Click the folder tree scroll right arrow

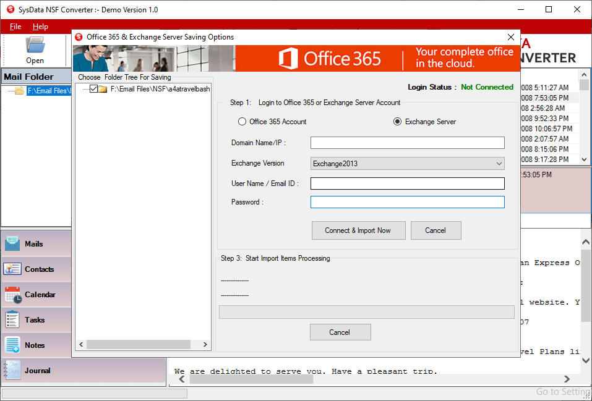point(205,344)
